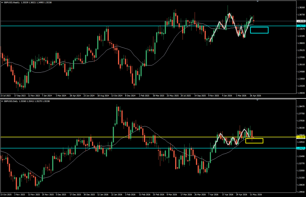Select the cyan horizontal line on Daily chart
The image size is (306, 197).
point(148,148)
